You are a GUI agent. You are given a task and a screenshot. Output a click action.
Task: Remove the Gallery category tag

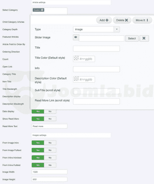pos(42,10)
